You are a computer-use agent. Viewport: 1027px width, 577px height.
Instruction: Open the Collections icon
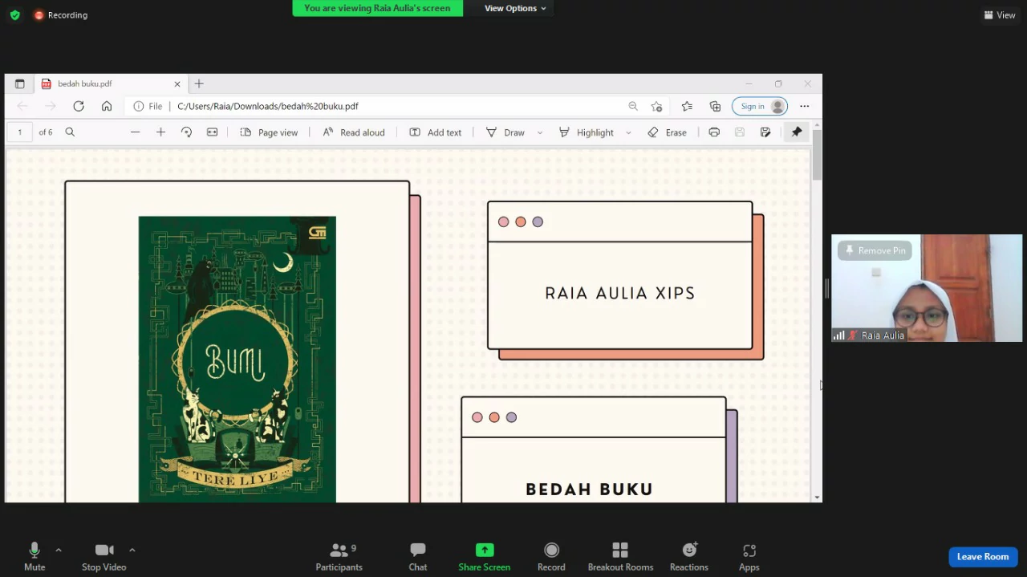(715, 106)
